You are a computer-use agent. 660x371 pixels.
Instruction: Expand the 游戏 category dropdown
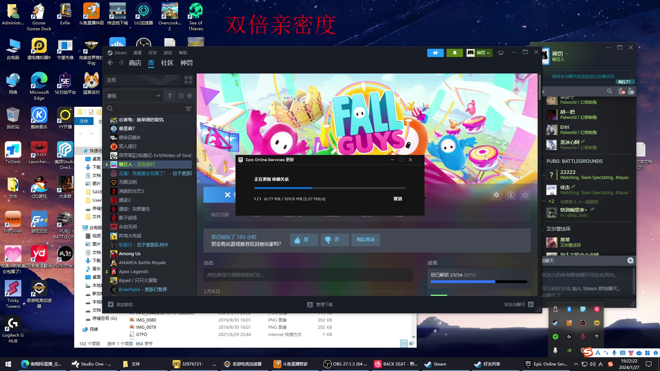[x=158, y=96]
